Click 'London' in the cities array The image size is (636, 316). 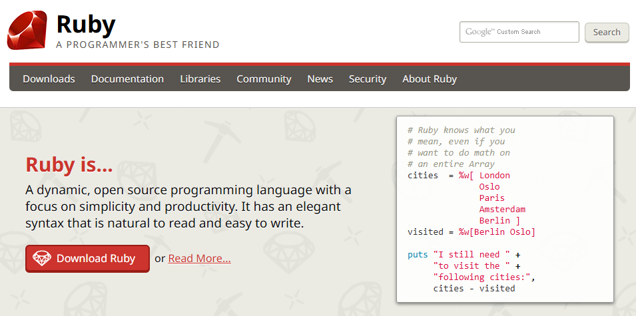pyautogui.click(x=494, y=176)
